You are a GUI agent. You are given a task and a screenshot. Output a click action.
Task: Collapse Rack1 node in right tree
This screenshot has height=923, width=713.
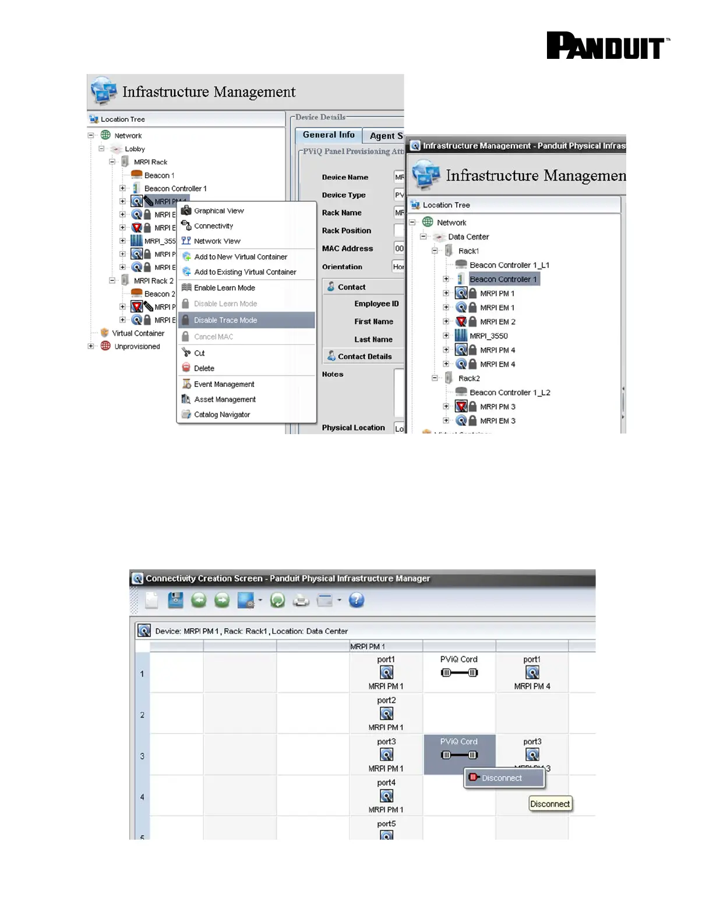coord(435,251)
